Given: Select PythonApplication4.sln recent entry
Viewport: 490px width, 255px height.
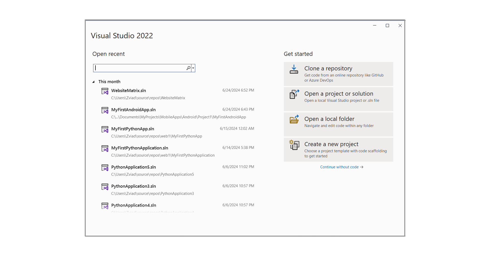Looking at the screenshot, I should click(133, 206).
